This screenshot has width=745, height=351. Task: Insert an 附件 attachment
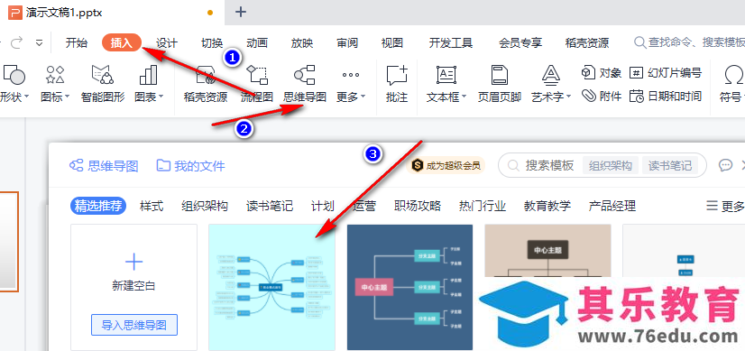click(x=602, y=96)
